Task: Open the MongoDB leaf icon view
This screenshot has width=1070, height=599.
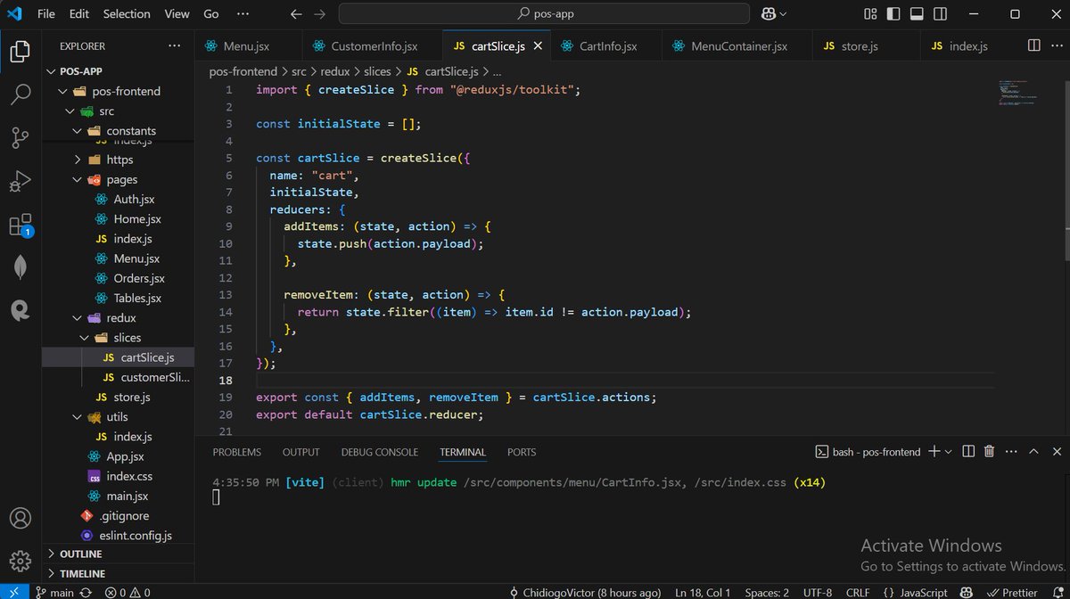Action: [x=20, y=267]
